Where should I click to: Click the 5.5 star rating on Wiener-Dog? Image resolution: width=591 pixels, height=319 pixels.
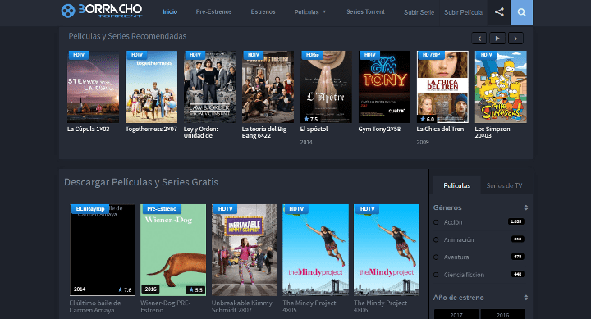click(x=195, y=289)
